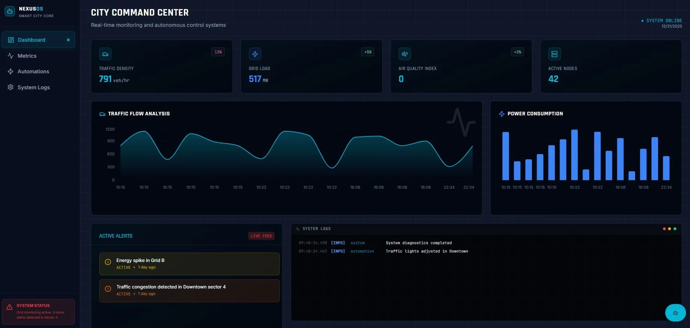Click the tallest bar in Power Consumption chart

click(x=574, y=155)
